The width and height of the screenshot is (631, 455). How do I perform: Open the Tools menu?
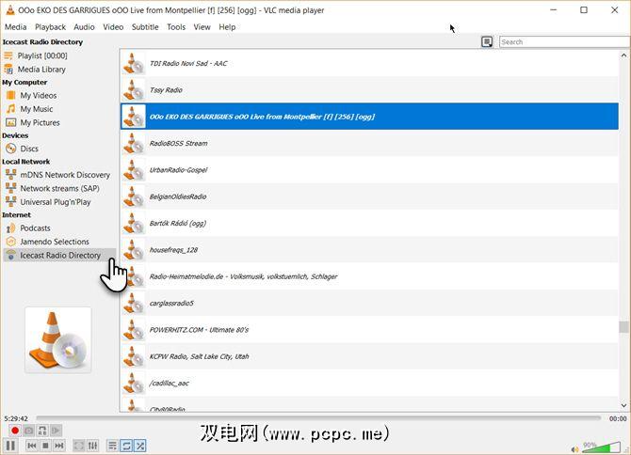(176, 27)
